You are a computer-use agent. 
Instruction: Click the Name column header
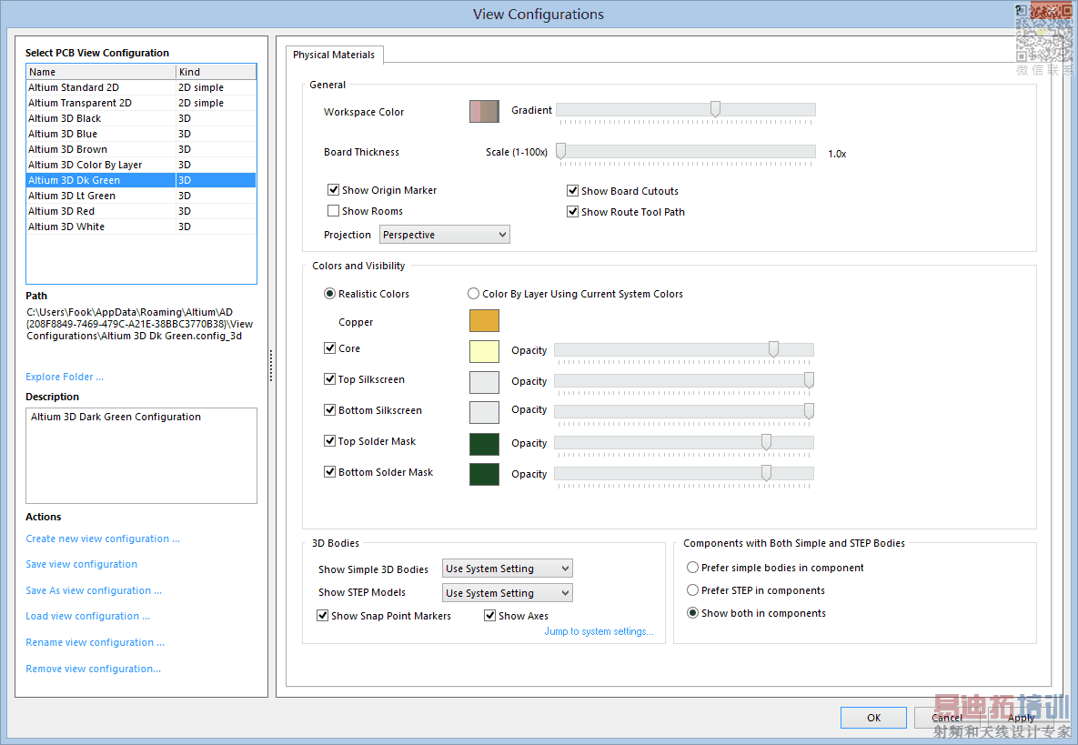101,72
